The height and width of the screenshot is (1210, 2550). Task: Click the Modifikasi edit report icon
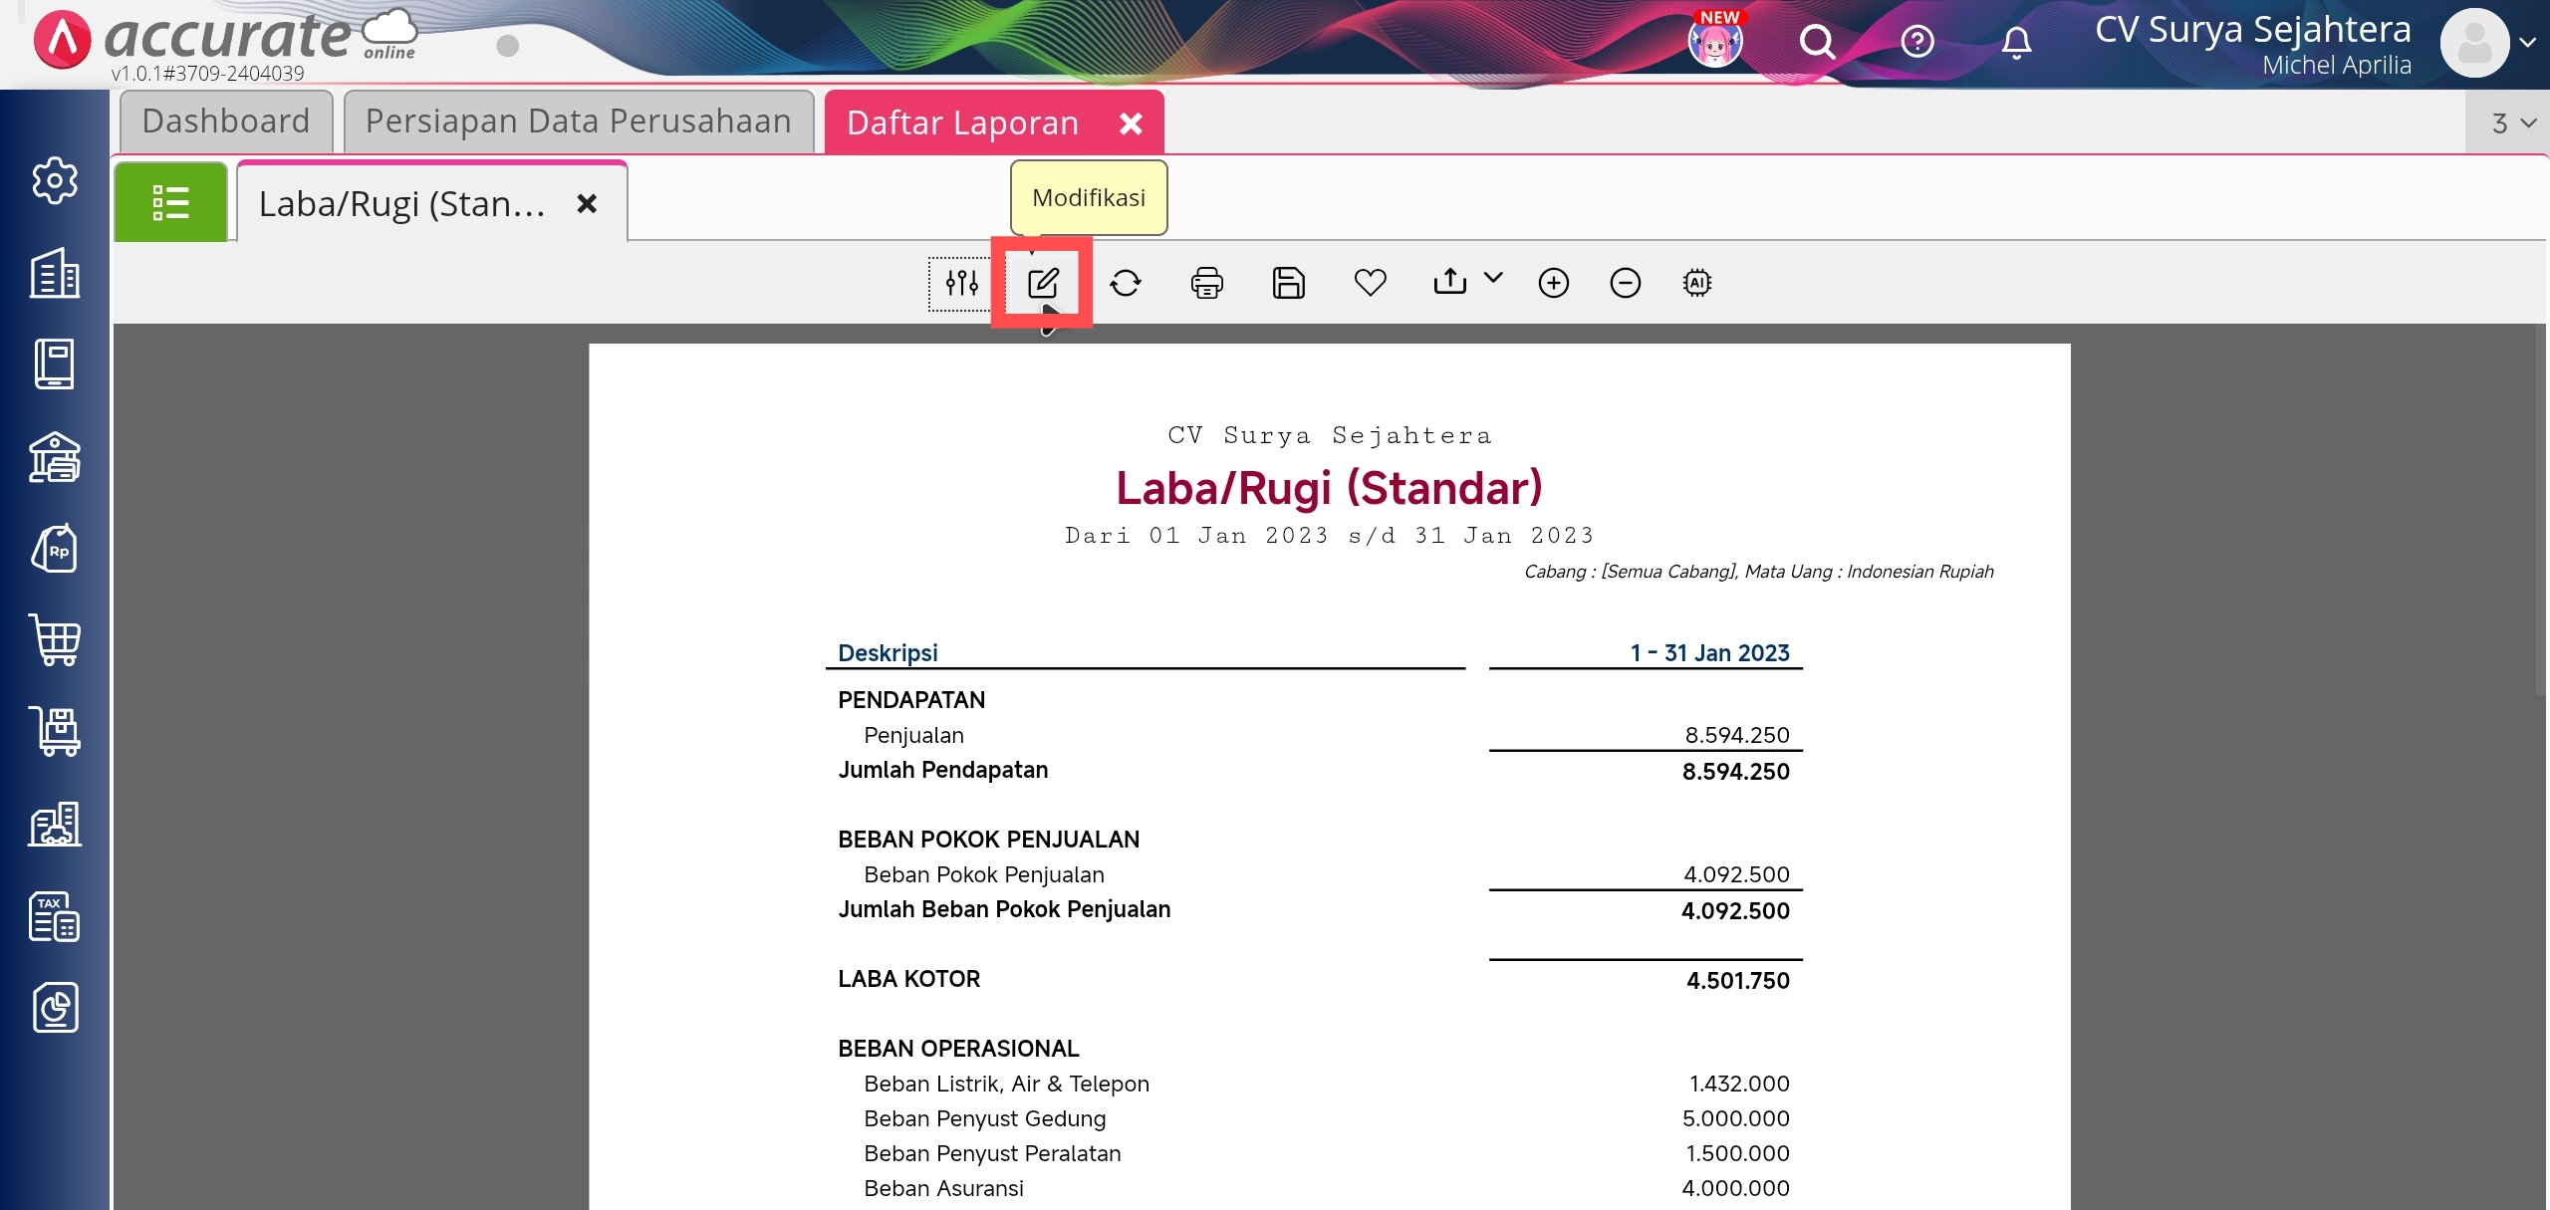coord(1042,284)
